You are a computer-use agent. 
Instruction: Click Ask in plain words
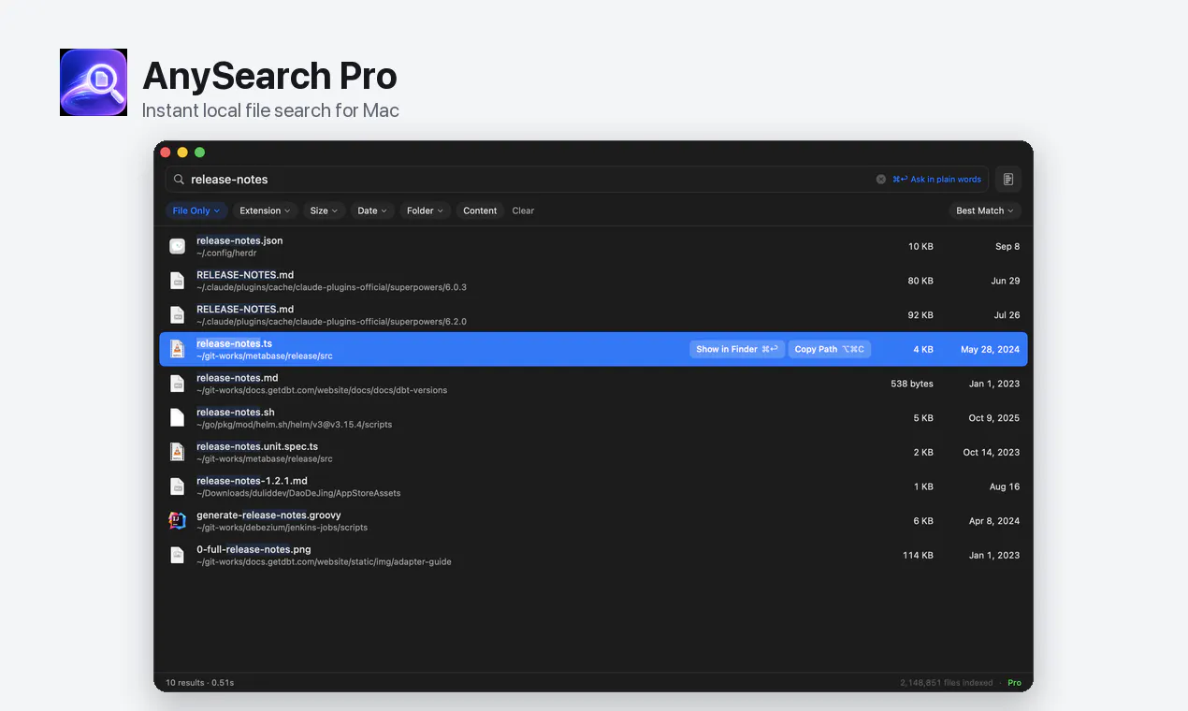pyautogui.click(x=936, y=180)
